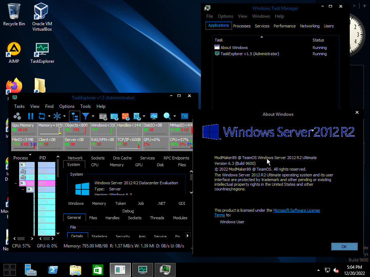Click the CPU=57% graph tile
Screen dimensions: 370x277
tap(181, 144)
